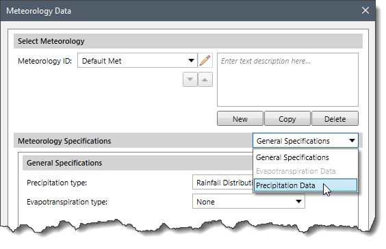Click the General Specifications panel heading
Screen dimensions: 386x249
[64, 163]
